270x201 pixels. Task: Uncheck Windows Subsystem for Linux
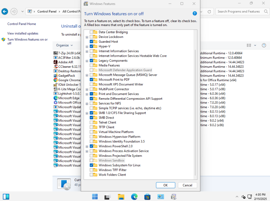pos(91,165)
